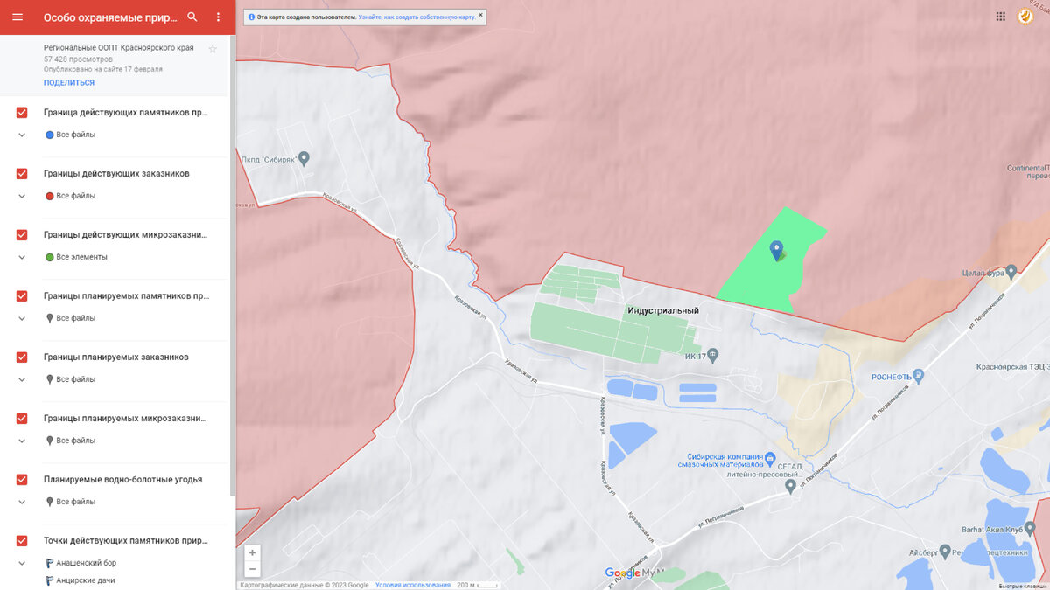Click green Все элементы color dot
The height and width of the screenshot is (590, 1050).
tap(49, 257)
